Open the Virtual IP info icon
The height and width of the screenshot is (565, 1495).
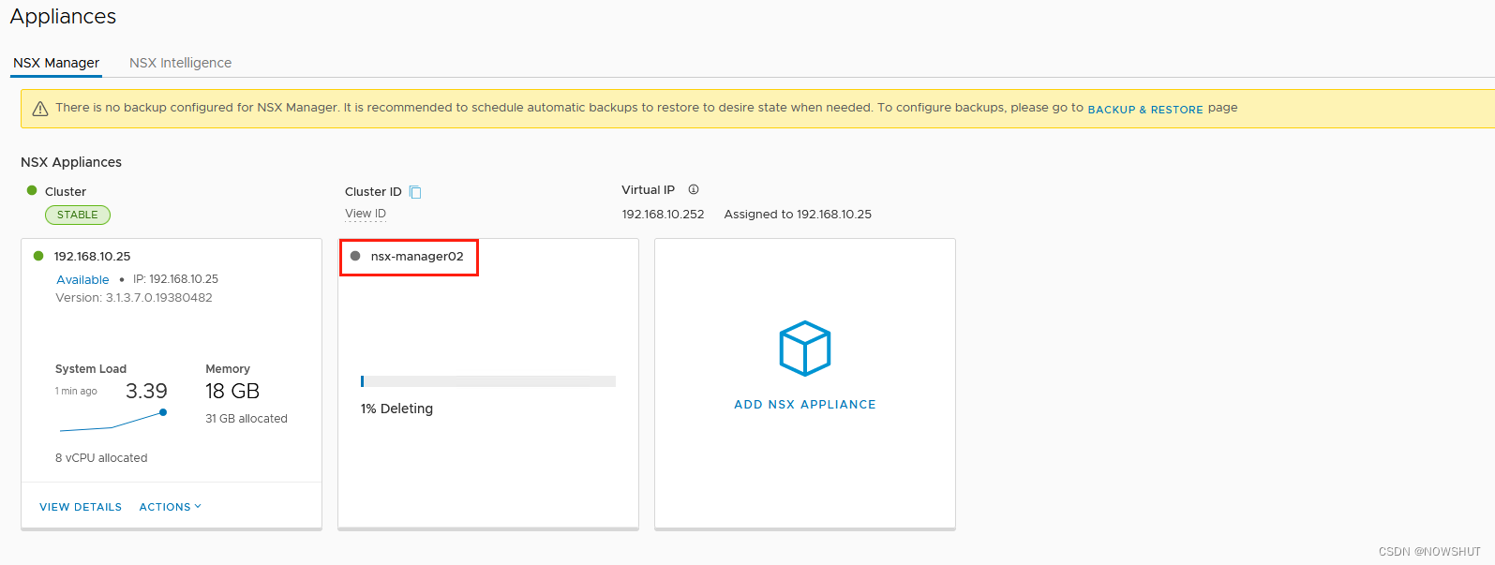pyautogui.click(x=694, y=189)
